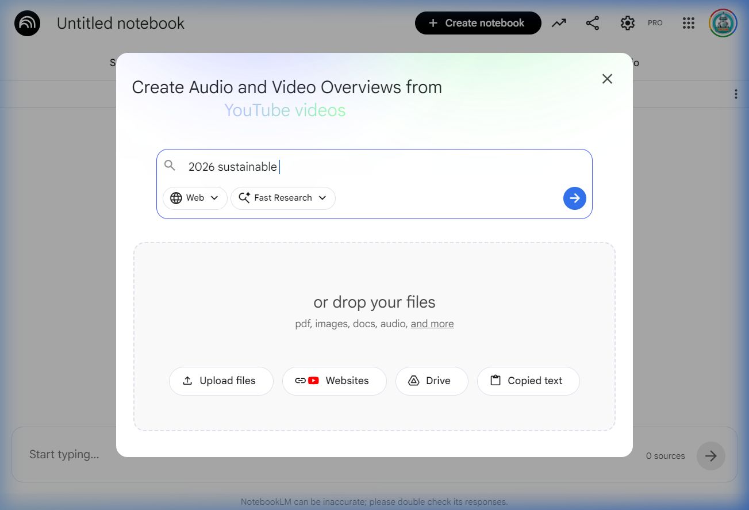Expand the Web source dropdown
The width and height of the screenshot is (749, 510).
tap(195, 198)
